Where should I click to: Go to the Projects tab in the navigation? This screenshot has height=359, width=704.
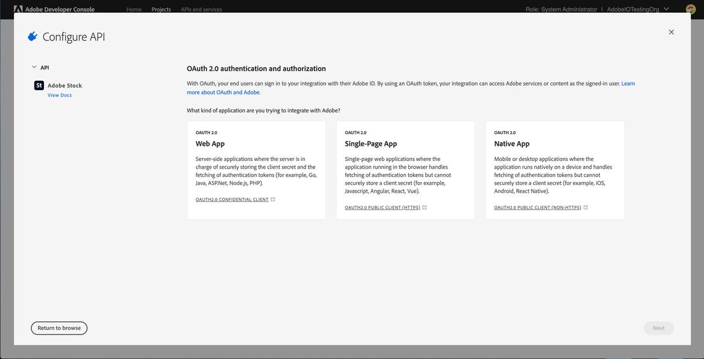[161, 9]
